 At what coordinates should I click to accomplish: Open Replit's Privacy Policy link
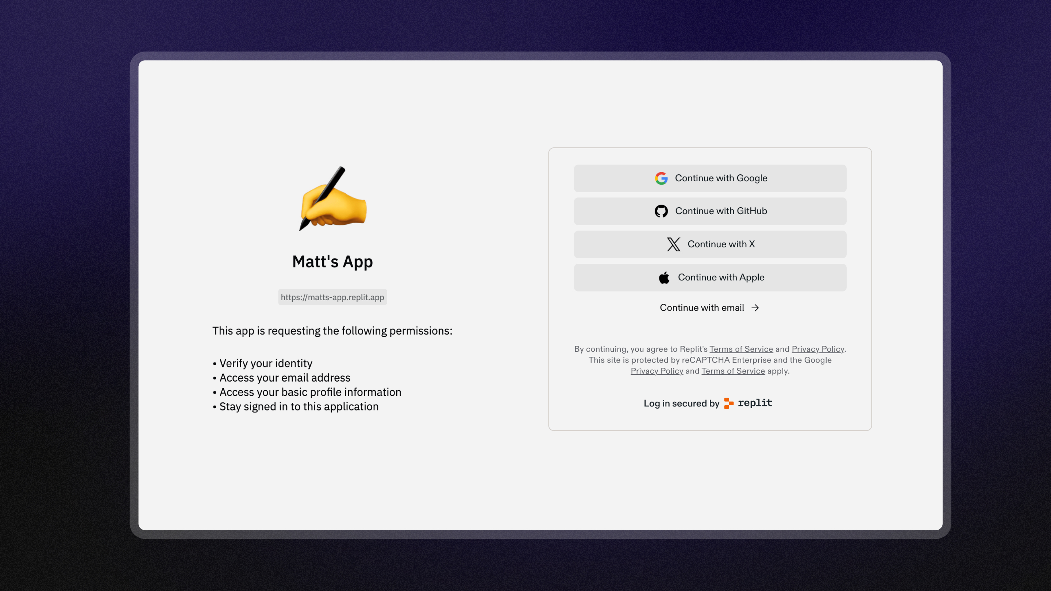pos(817,349)
